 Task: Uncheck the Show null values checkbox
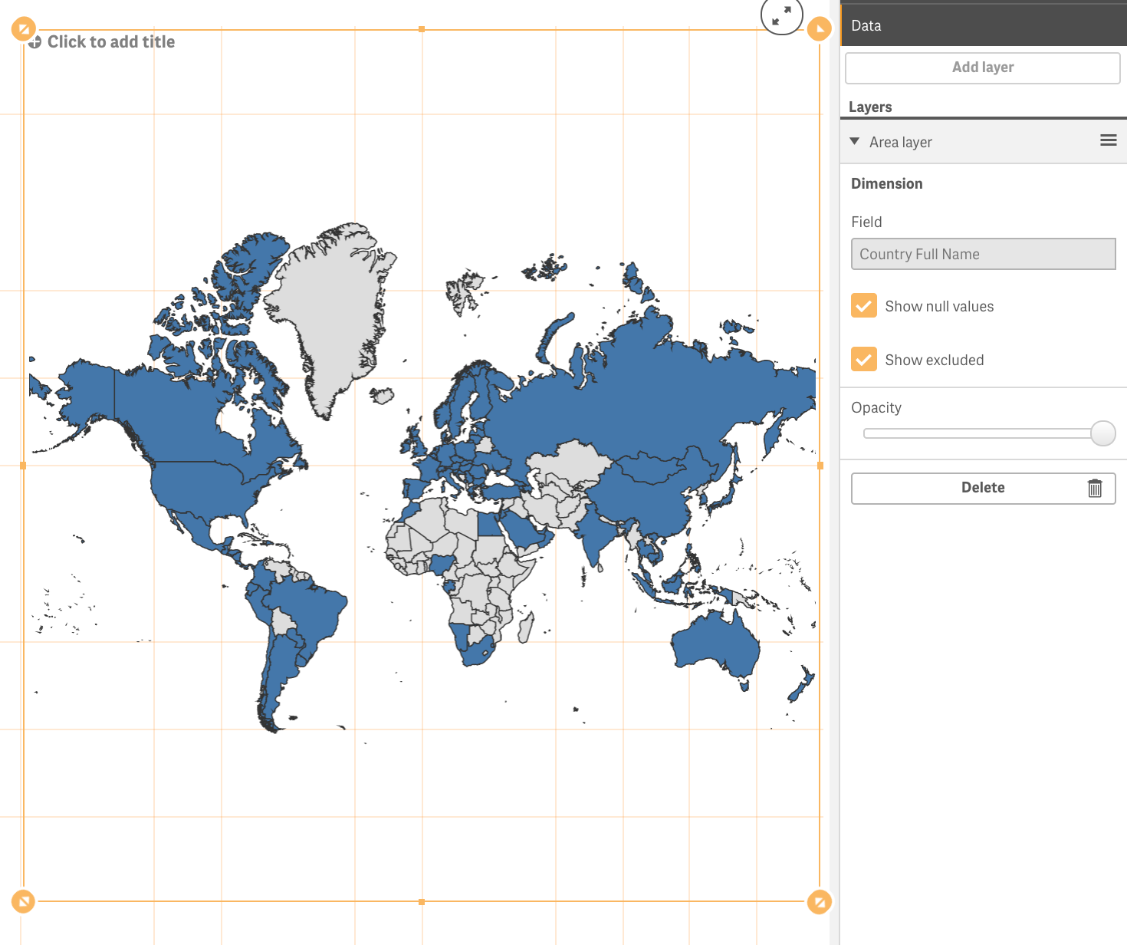[864, 305]
